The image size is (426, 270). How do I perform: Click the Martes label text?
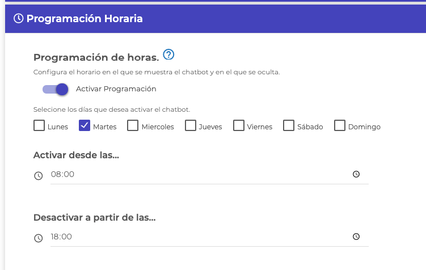click(x=104, y=127)
